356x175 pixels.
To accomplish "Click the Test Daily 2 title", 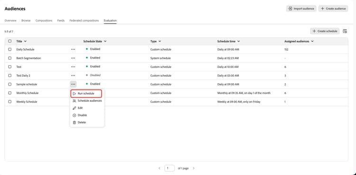I will pos(23,76).
